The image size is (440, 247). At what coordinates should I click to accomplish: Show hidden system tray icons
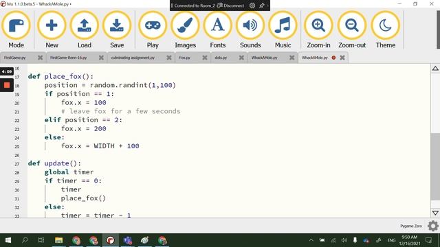(311, 240)
